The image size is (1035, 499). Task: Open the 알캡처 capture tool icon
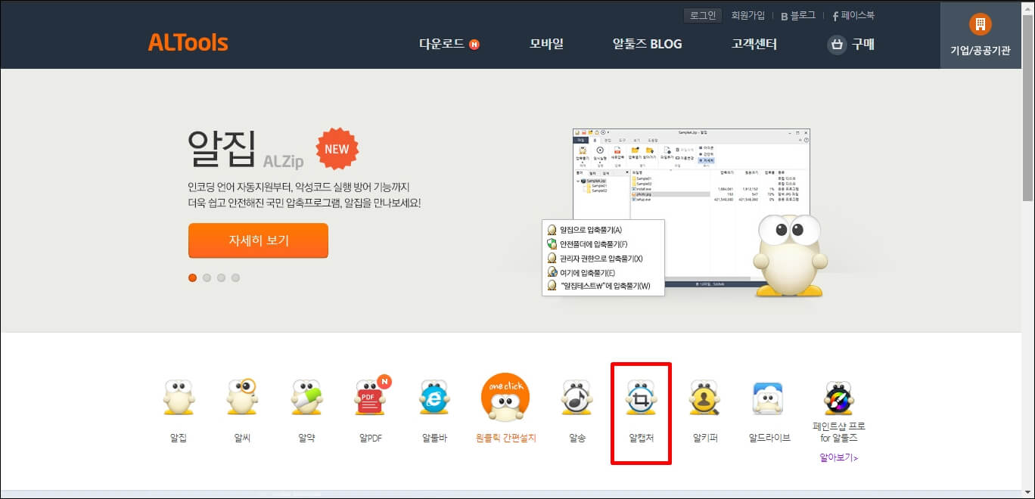tap(641, 398)
